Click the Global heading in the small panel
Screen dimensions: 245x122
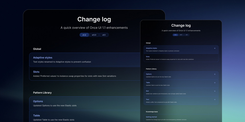coord(148,43)
